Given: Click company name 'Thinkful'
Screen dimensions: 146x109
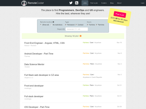Looking at the screenshot, I should pyautogui.click(x=27, y=67).
